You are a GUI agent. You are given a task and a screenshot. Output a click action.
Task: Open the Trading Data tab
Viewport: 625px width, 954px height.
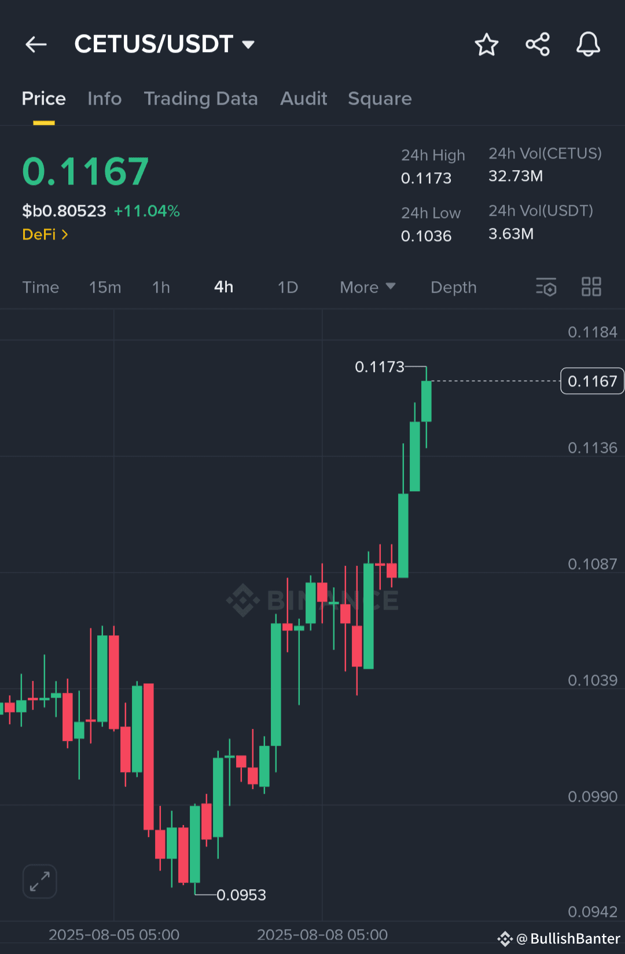(201, 98)
